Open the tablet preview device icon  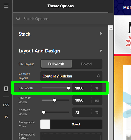click(6, 89)
